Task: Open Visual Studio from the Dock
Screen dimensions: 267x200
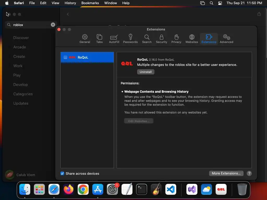Action: [x=192, y=189]
